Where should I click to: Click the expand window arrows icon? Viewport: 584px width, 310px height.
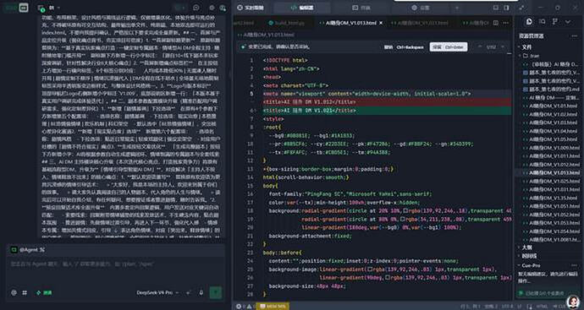[522, 8]
